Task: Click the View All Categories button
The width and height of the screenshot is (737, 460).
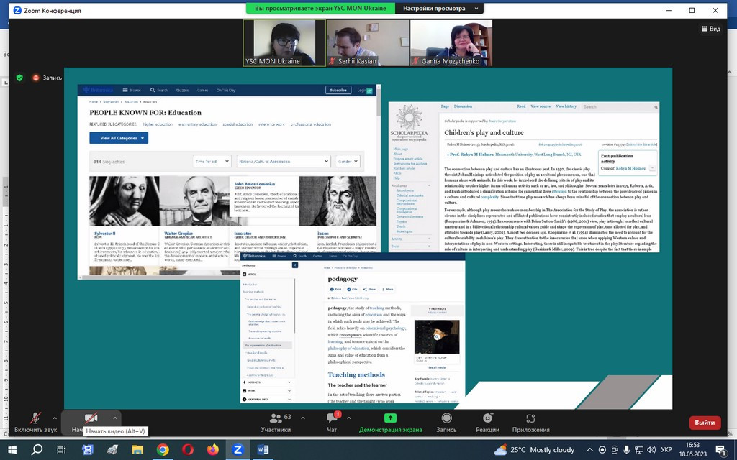Action: click(119, 138)
